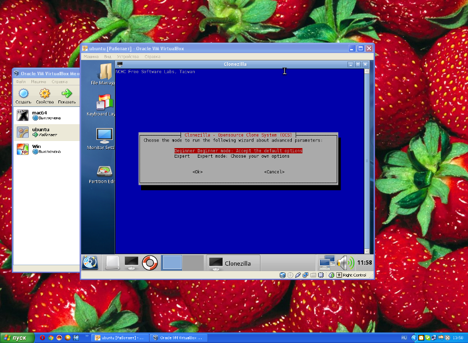
Task: Expand hidden system tray icons arrow
Action: coord(413,338)
